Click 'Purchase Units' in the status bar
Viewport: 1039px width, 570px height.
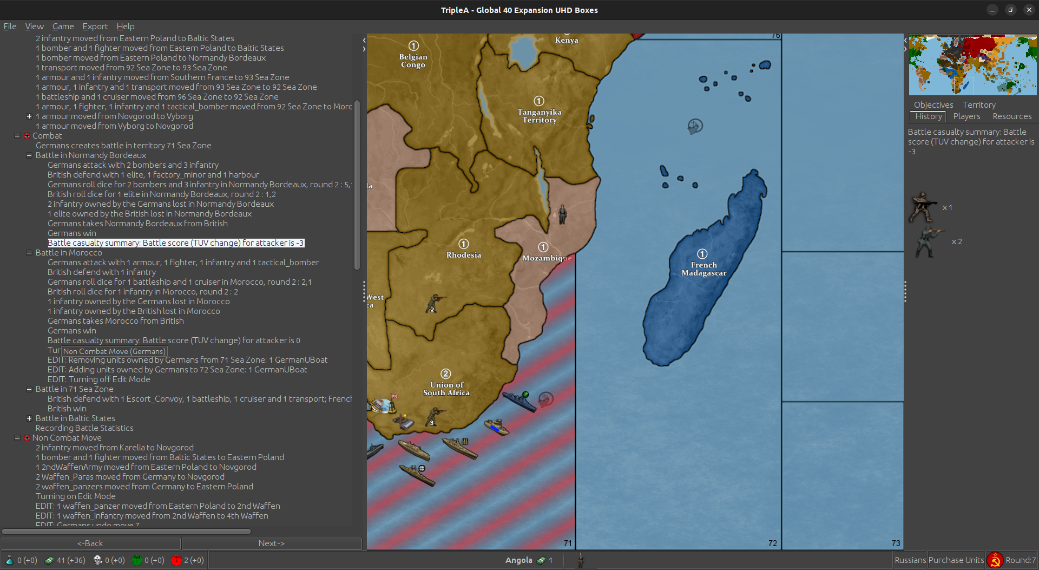[956, 560]
